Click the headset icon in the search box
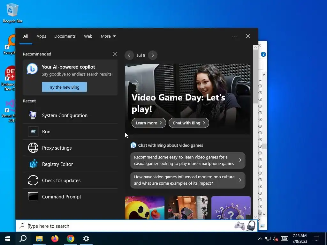 [251, 226]
